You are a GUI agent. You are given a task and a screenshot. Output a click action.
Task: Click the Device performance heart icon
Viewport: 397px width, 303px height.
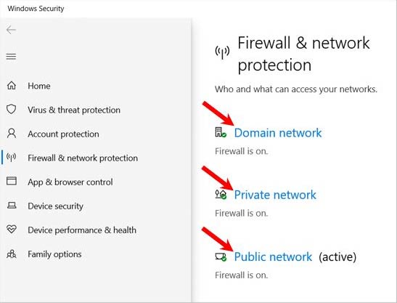(12, 229)
